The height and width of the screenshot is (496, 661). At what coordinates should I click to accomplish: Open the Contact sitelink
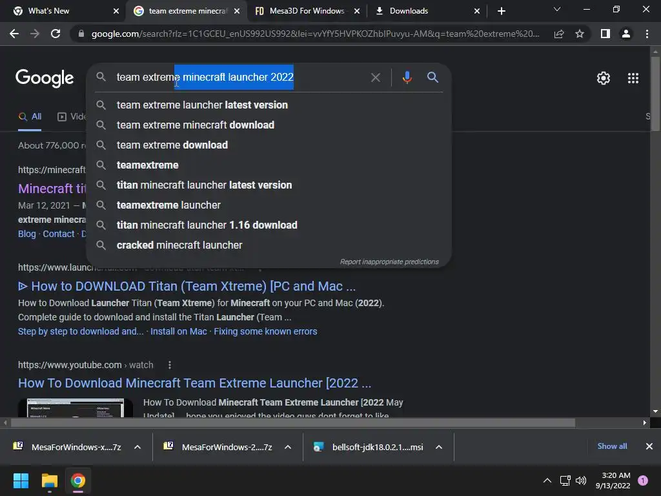[59, 234]
